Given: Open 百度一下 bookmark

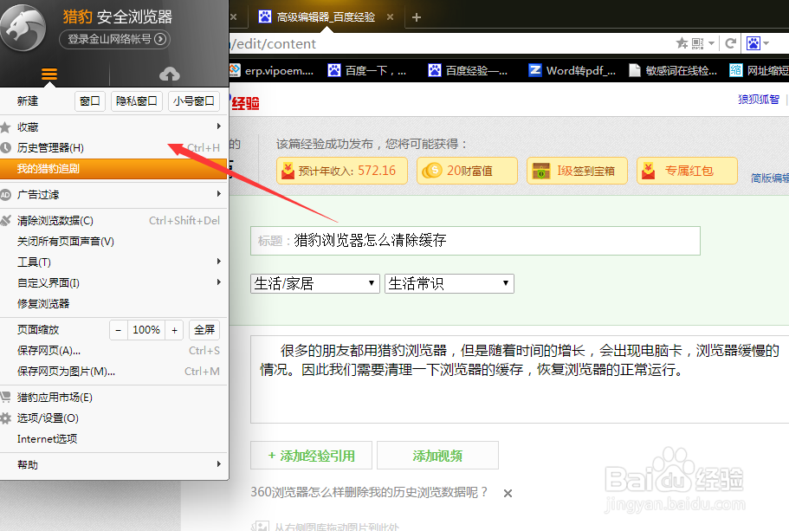Looking at the screenshot, I should 367,70.
